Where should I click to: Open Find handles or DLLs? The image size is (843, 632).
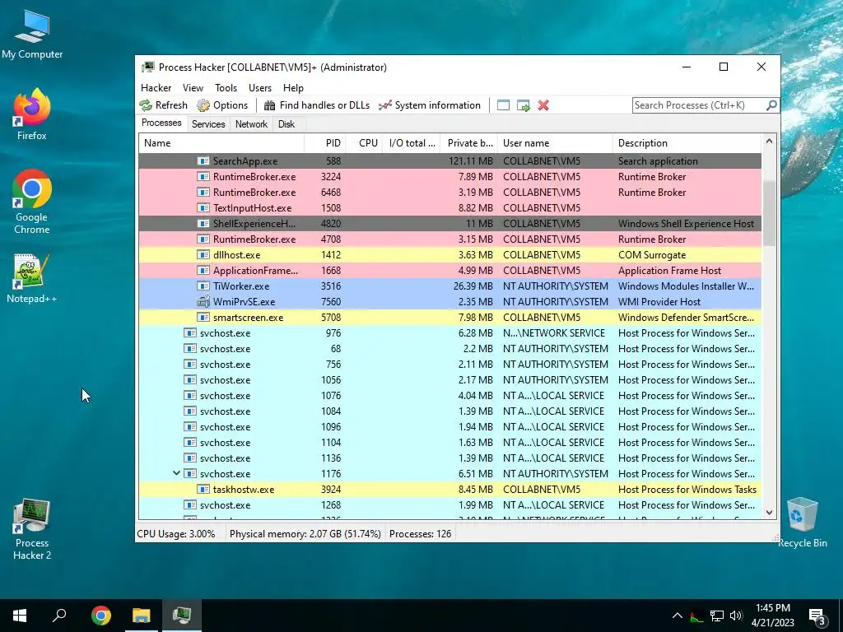(x=317, y=105)
